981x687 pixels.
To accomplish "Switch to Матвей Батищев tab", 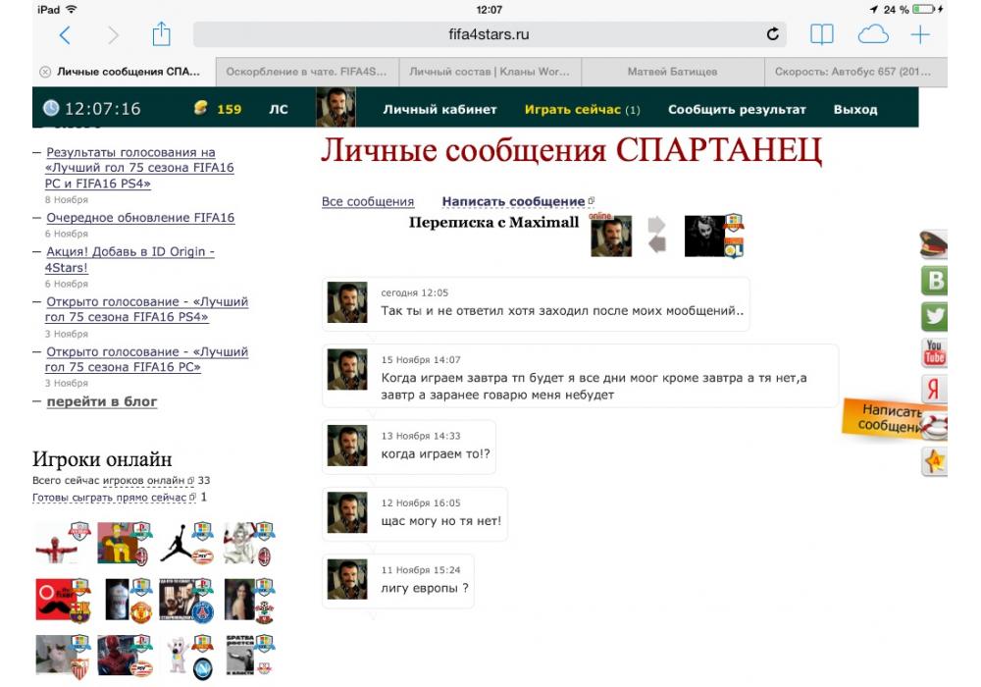I will (672, 72).
